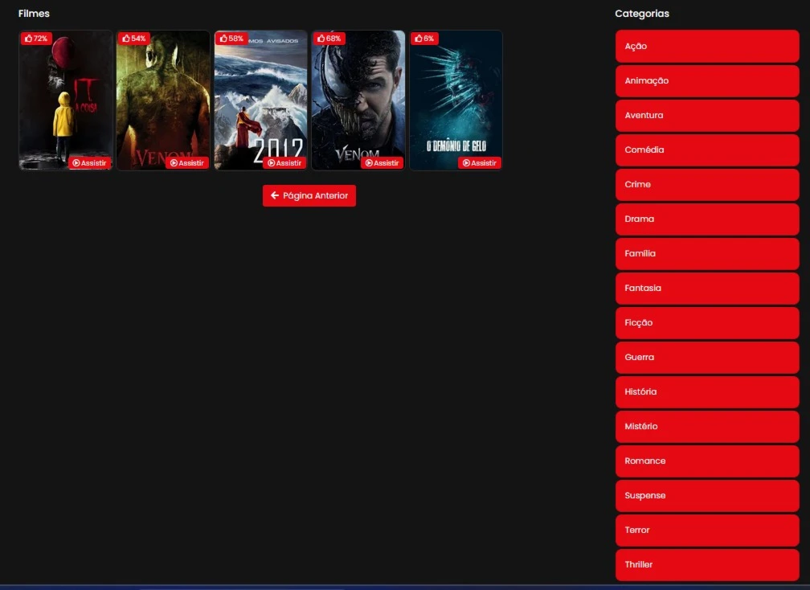The image size is (810, 590).
Task: Choose the Crime category
Action: point(707,185)
